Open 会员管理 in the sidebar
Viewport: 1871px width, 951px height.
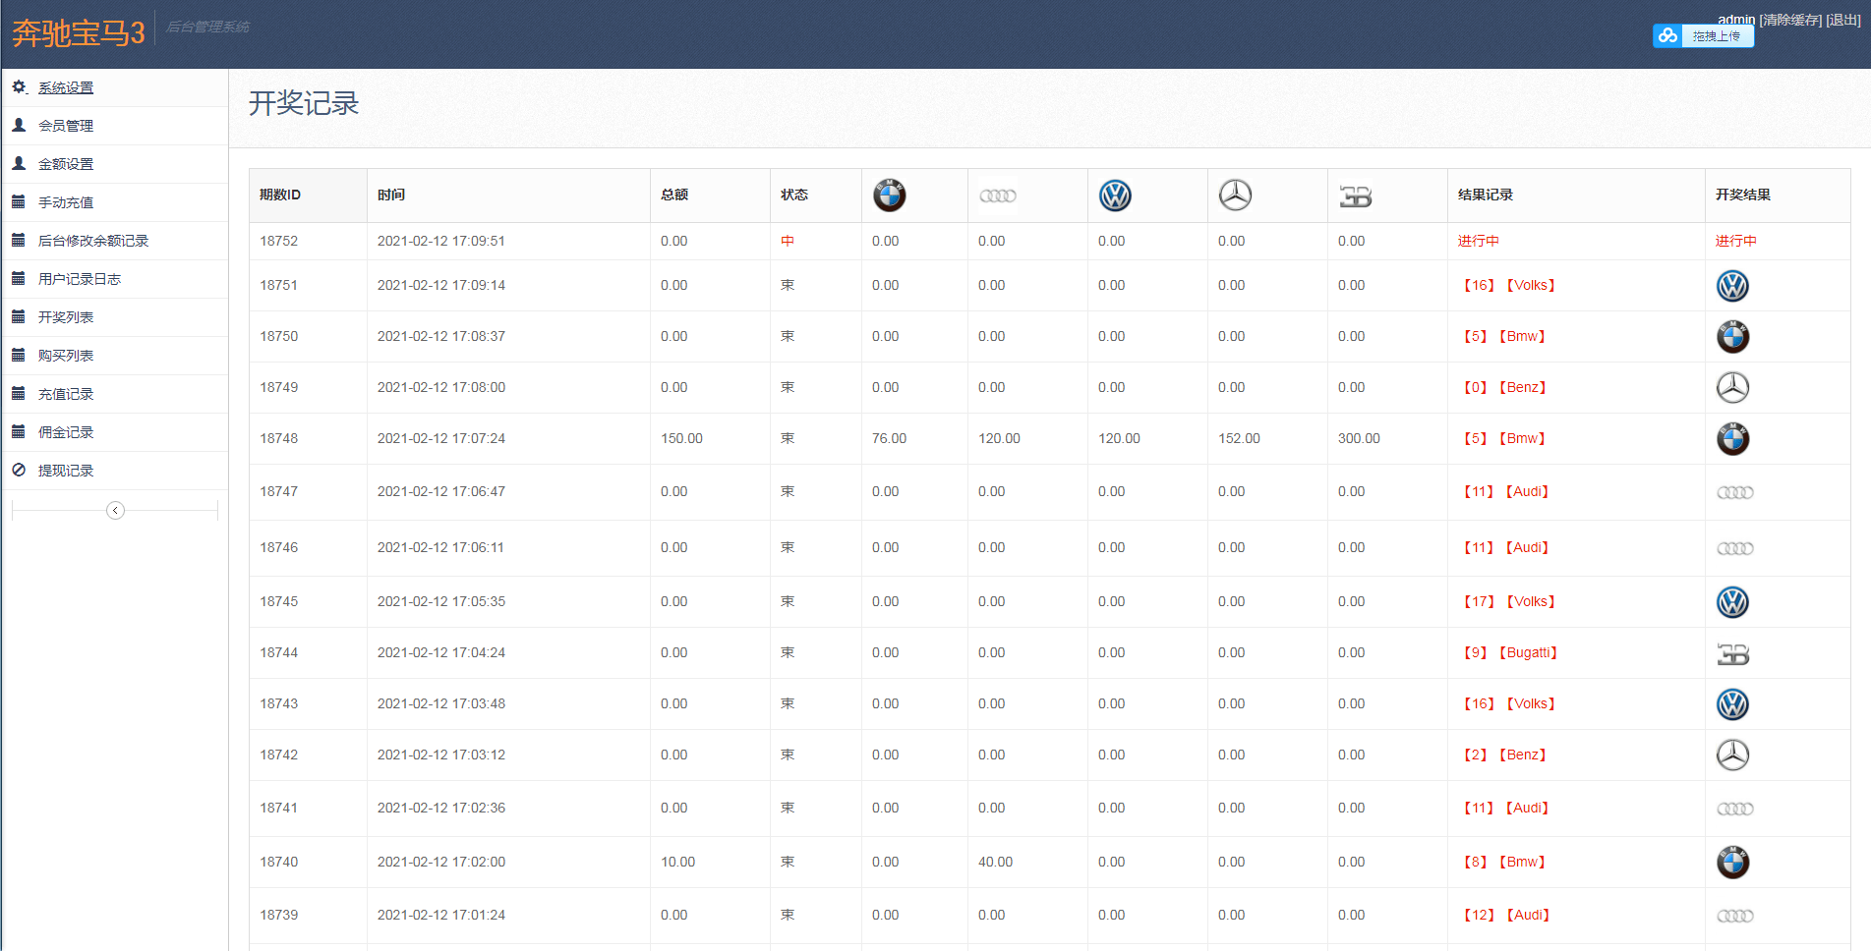click(66, 126)
